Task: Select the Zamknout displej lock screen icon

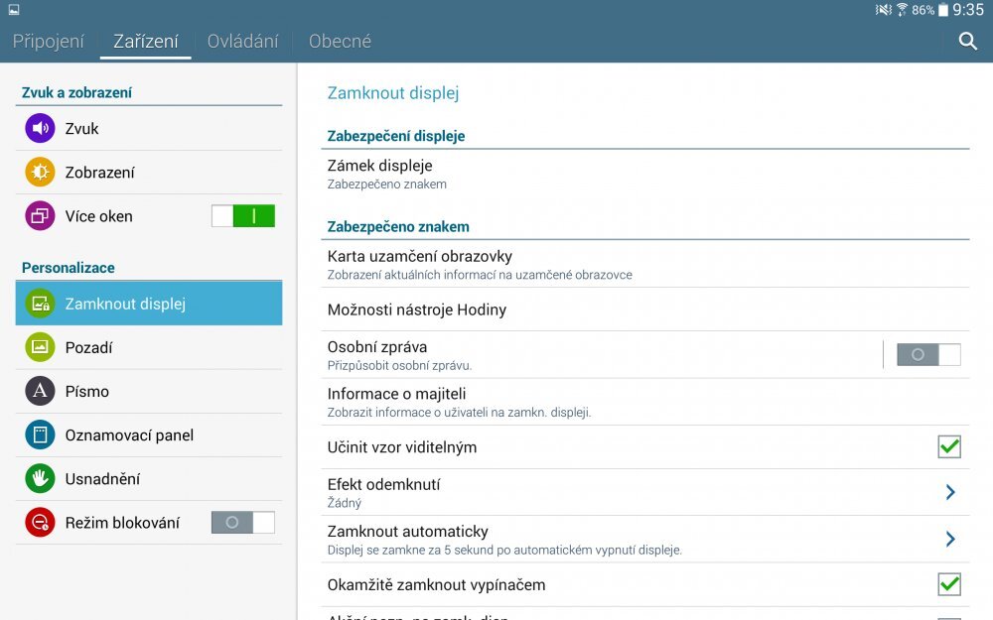Action: [39, 304]
